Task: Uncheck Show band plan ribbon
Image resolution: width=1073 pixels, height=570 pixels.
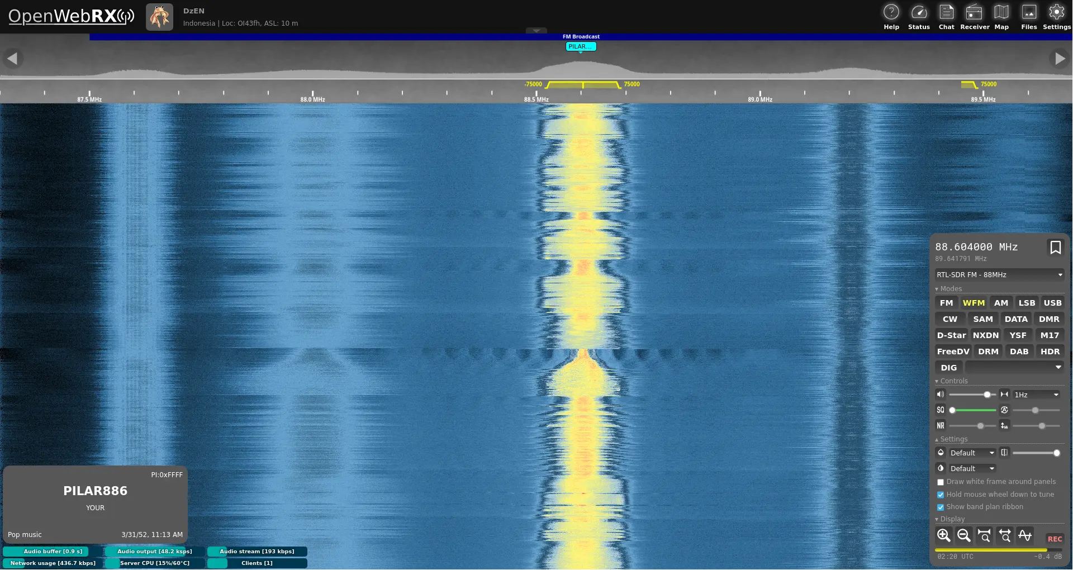Action: tap(941, 507)
